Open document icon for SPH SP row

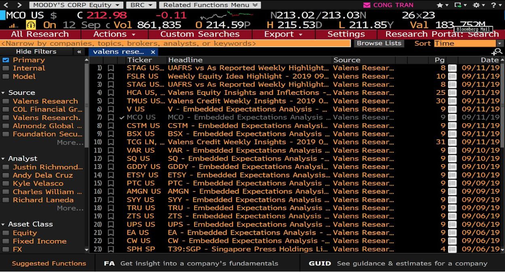(x=452, y=249)
